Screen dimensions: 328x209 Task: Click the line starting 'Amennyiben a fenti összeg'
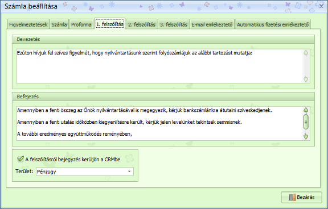click(144, 110)
